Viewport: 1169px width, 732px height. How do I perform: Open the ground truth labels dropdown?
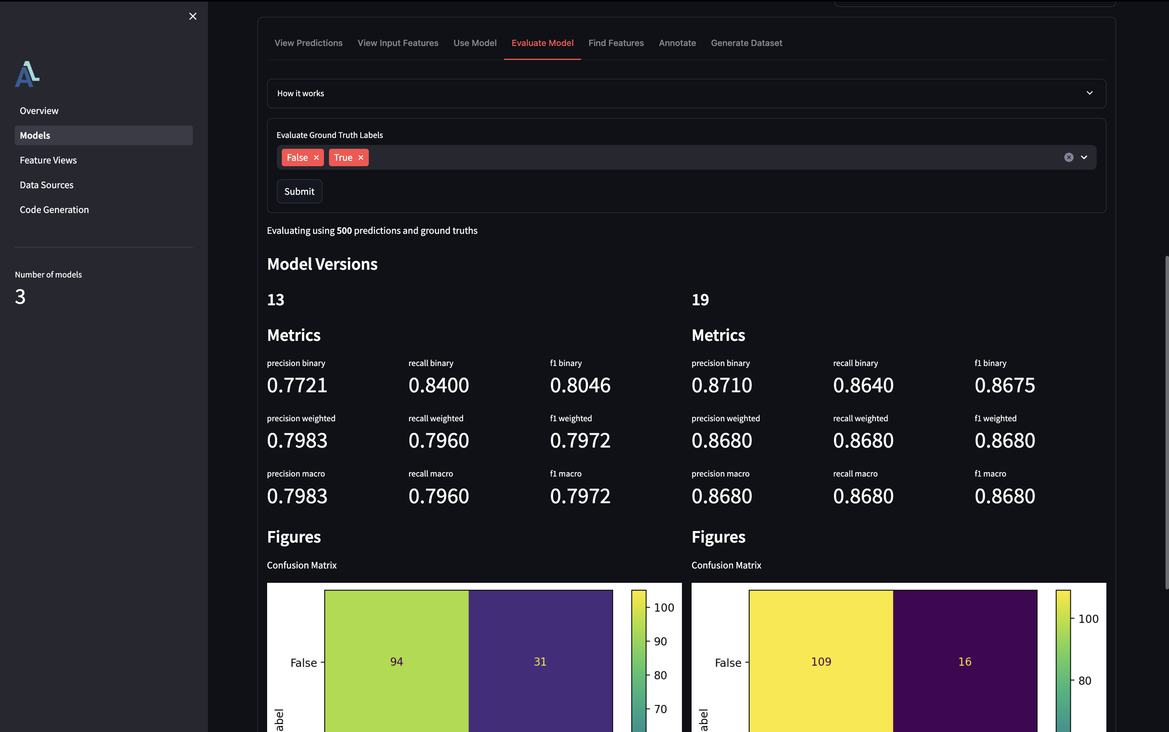pos(1084,157)
